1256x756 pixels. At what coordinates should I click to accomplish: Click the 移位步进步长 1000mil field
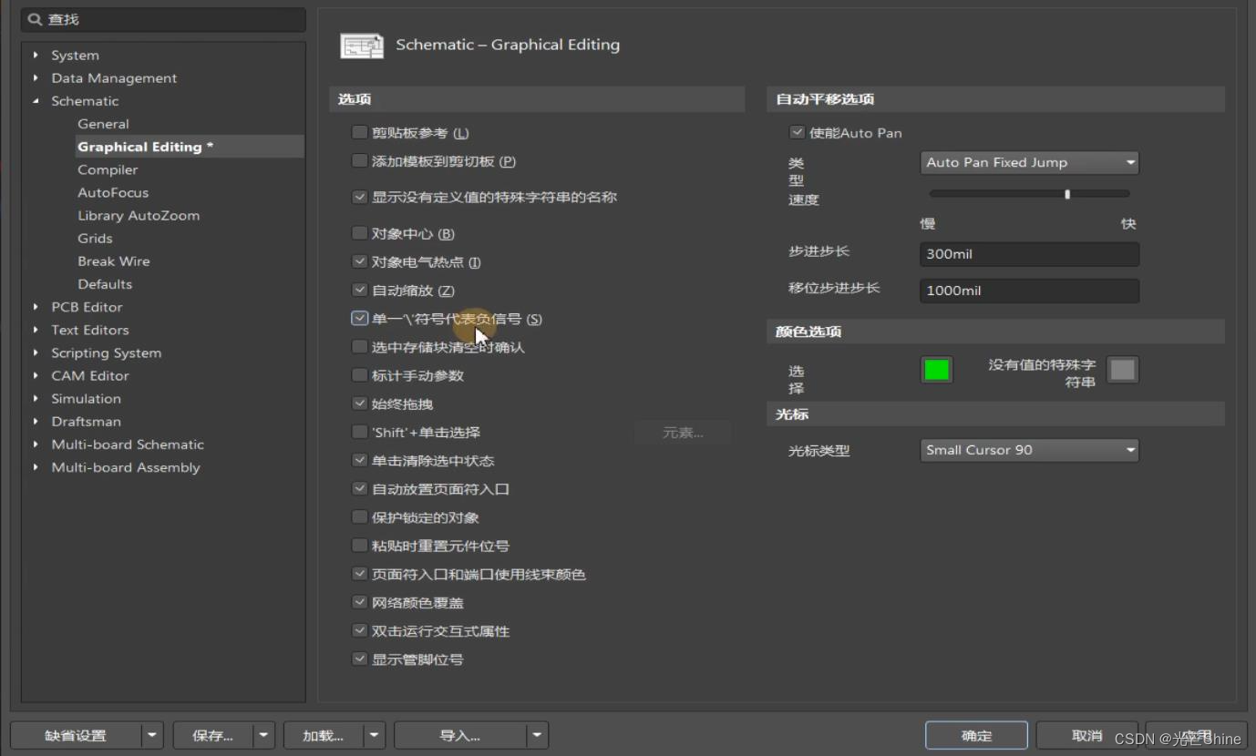1029,291
